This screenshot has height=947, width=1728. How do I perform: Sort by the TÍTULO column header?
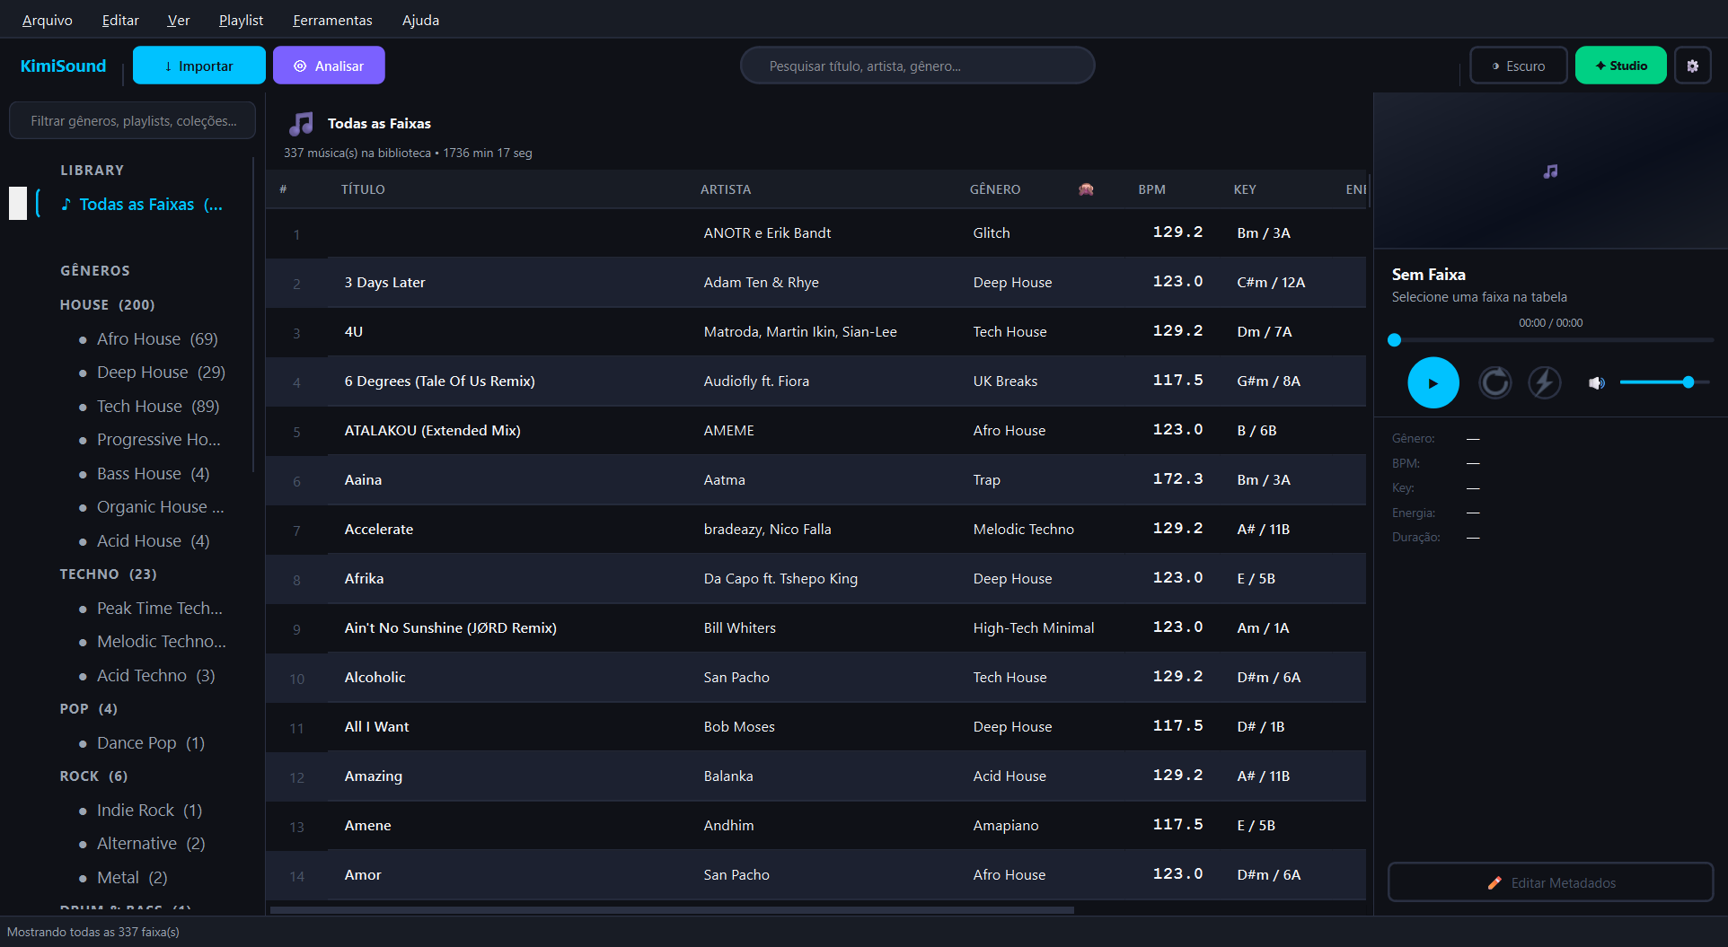pos(363,189)
